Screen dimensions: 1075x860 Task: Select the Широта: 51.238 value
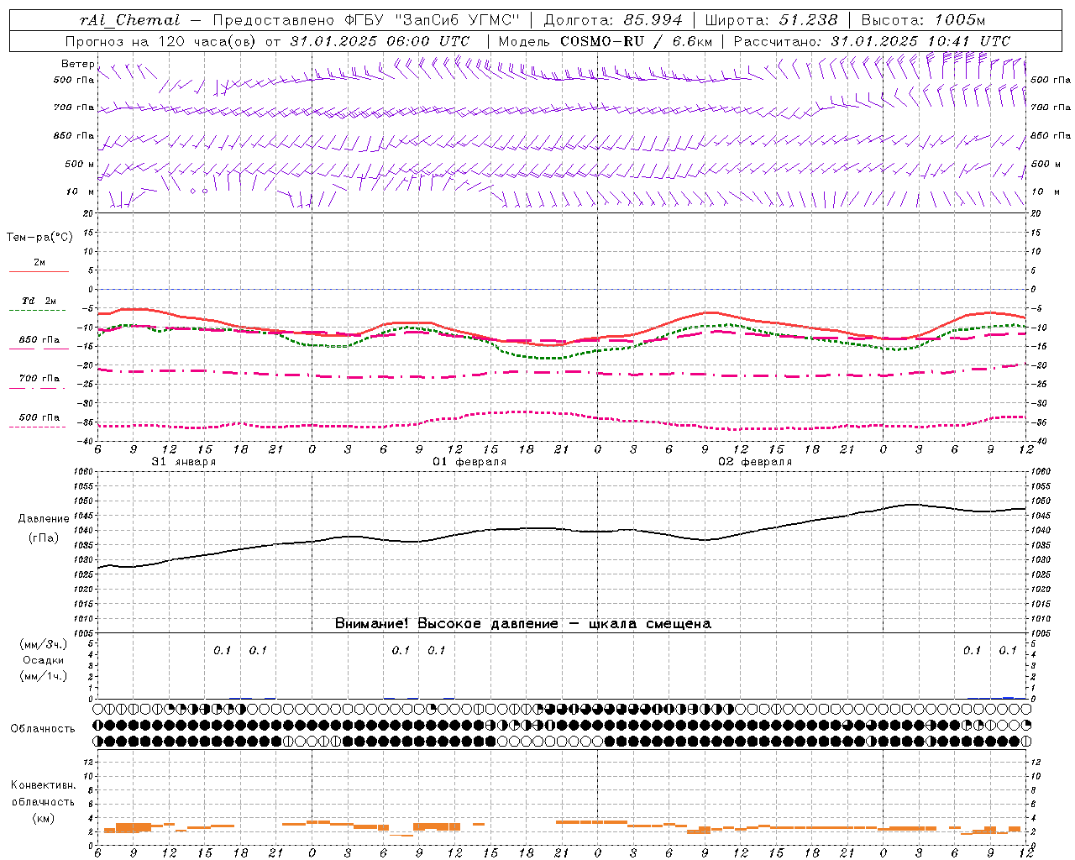tap(772, 20)
